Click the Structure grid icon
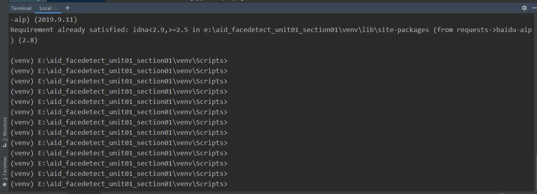The height and width of the screenshot is (194, 537). (x=5, y=145)
